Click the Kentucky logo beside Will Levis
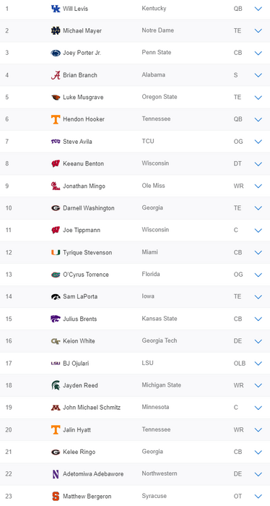 point(56,9)
